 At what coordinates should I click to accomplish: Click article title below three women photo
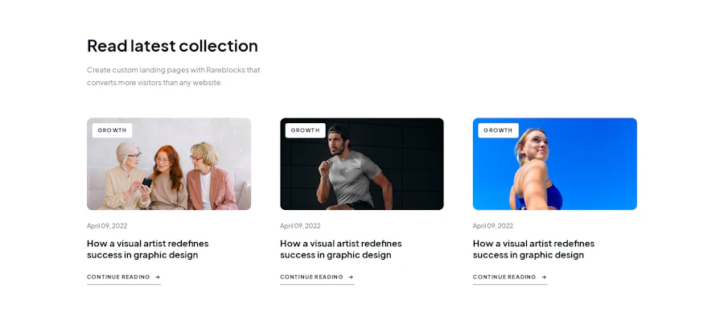[x=148, y=249]
